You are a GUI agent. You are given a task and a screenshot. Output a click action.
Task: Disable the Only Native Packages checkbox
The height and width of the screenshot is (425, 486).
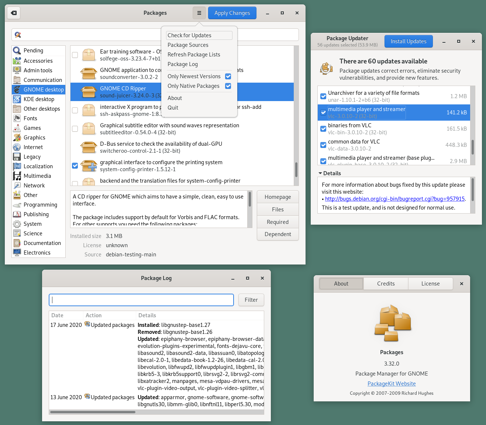[228, 86]
